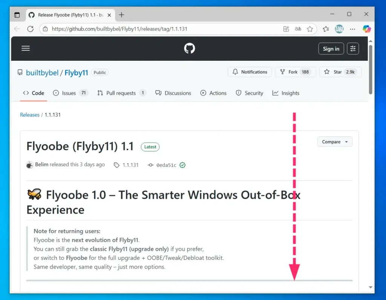Click the Public repository label
Image resolution: width=386 pixels, height=300 pixels.
click(100, 72)
